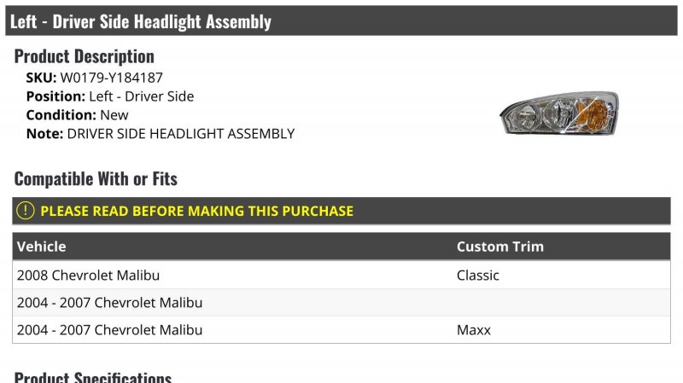Click the Left - Driver Side Headlight Assembly title bar

click(141, 21)
